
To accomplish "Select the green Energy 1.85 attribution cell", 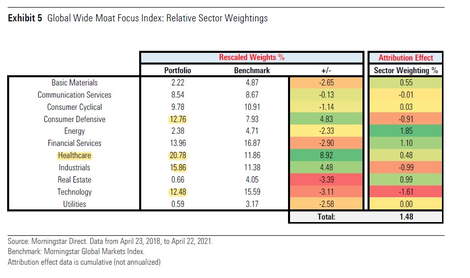I will point(406,131).
